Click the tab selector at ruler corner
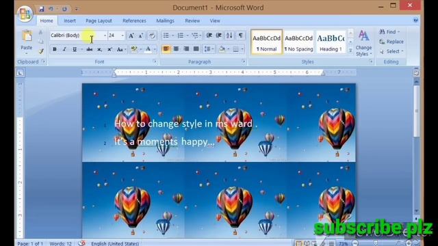Viewport: 438px width, 246px height. tap(20, 73)
